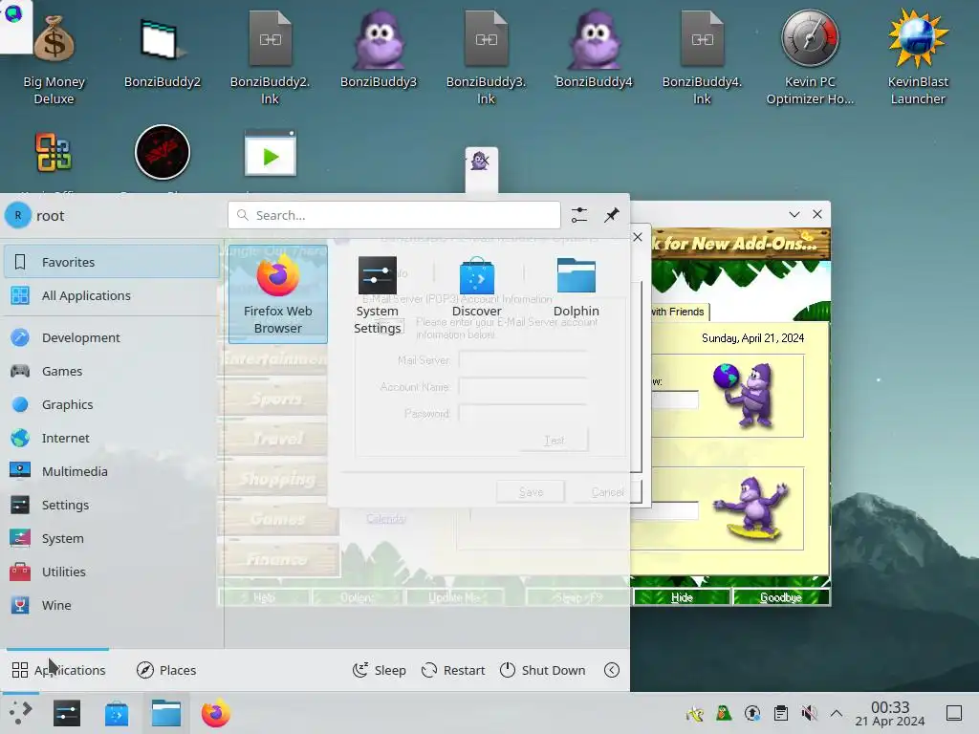Select the Favorites category

coord(112,262)
